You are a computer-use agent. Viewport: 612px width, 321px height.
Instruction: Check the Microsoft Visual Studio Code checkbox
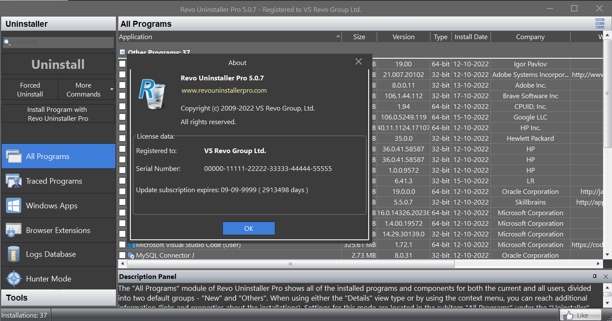click(122, 244)
